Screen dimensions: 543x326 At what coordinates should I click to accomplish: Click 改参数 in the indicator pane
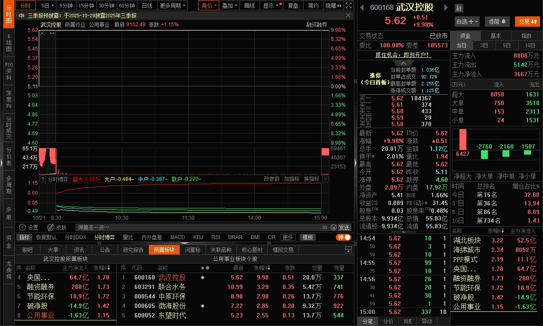click(272, 179)
